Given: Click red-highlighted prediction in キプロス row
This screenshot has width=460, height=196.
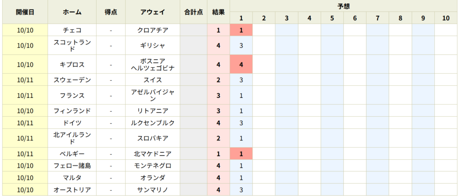Looking at the screenshot, I should click(241, 65).
